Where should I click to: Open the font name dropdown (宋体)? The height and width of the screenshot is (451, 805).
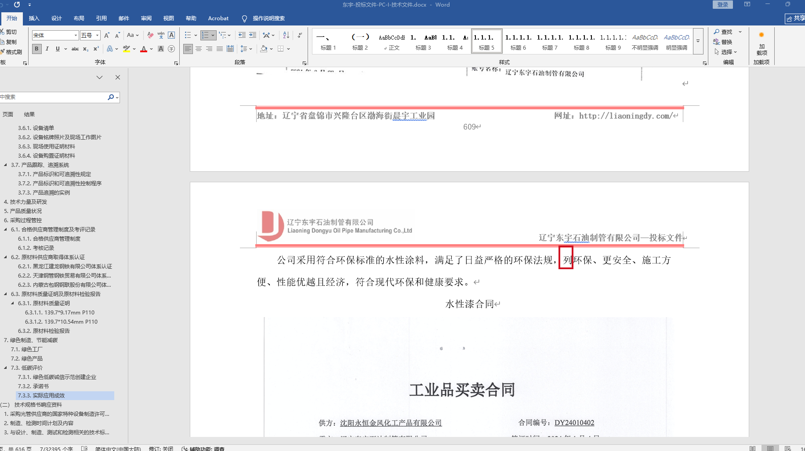pyautogui.click(x=76, y=35)
